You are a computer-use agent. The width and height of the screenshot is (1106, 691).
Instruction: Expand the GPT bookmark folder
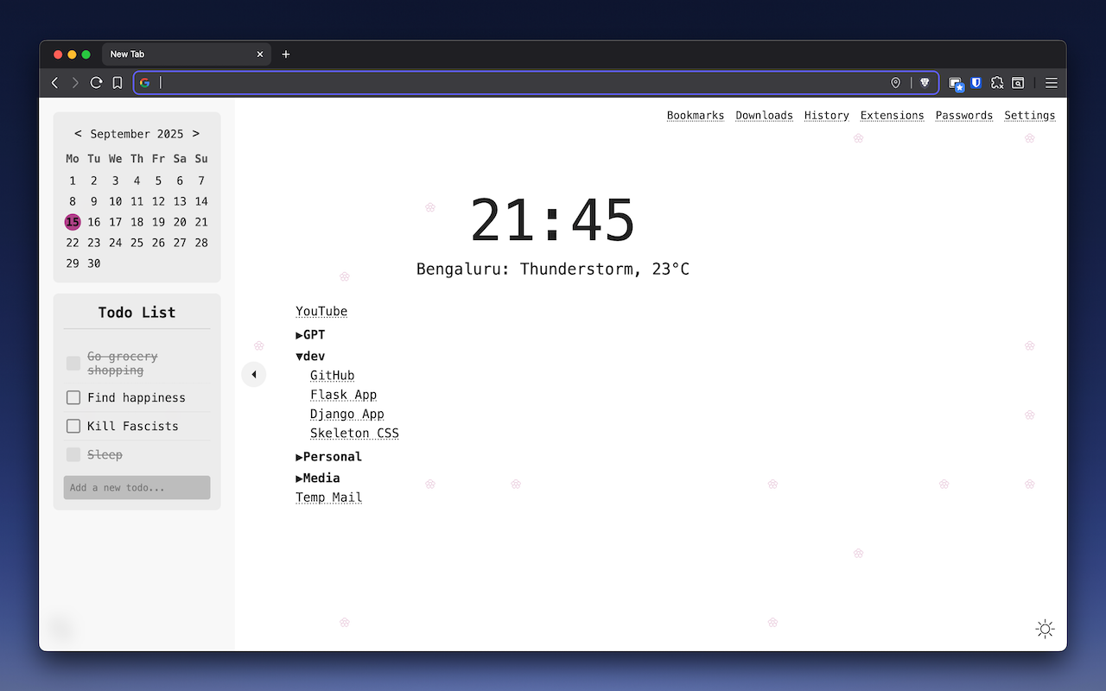pos(310,335)
